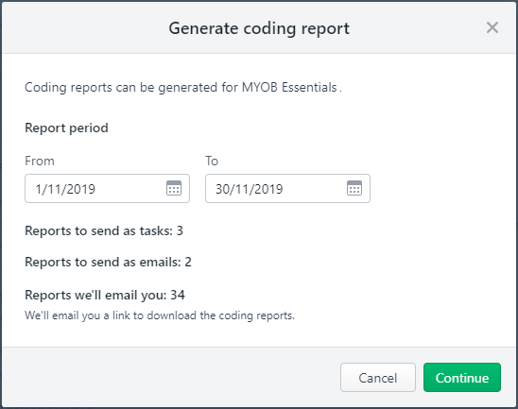Image resolution: width=518 pixels, height=409 pixels.
Task: Click the download link explanation text
Action: (x=160, y=315)
